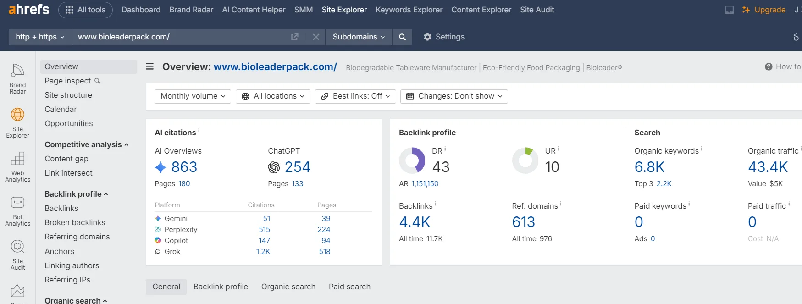The height and width of the screenshot is (304, 802).
Task: Open AI Content Helper menu item
Action: [254, 10]
